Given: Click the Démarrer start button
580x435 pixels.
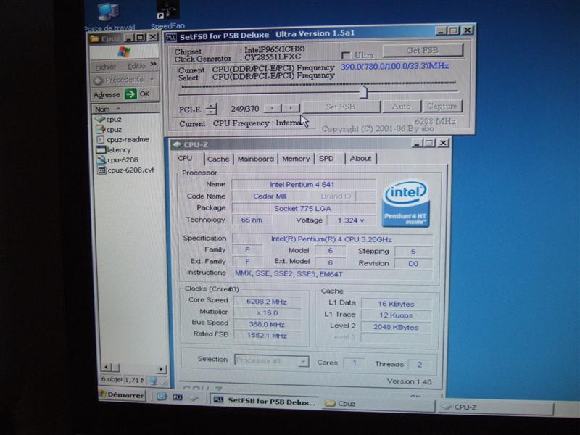Looking at the screenshot, I should point(122,395).
